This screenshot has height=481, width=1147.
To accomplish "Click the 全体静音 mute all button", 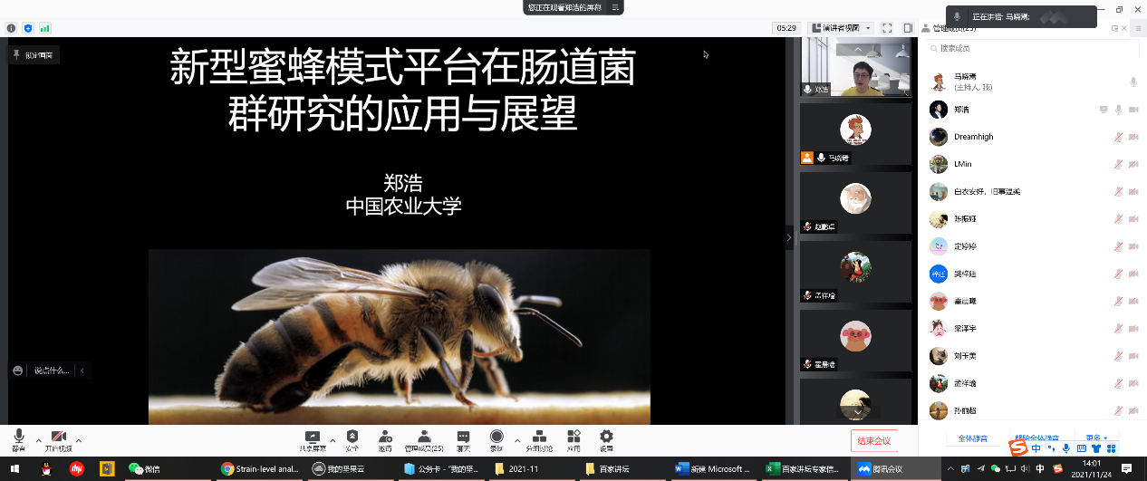I will coord(972,439).
